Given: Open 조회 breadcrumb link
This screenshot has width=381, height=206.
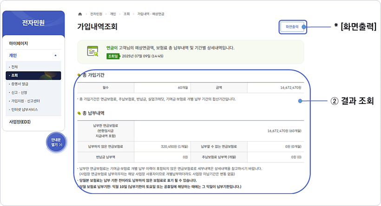Looking at the screenshot, I should [126, 14].
